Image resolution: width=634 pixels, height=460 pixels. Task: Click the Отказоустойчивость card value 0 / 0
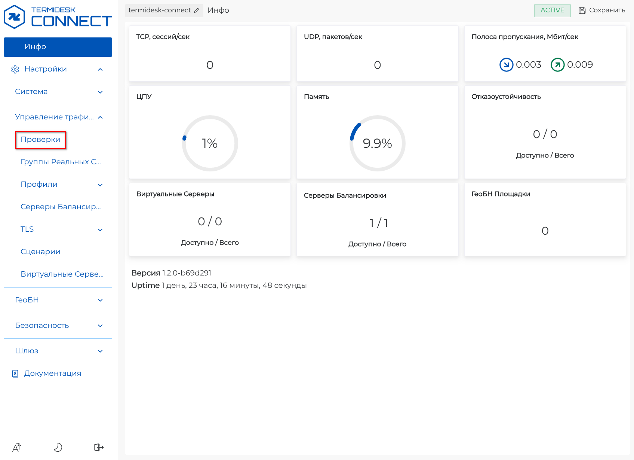point(545,134)
